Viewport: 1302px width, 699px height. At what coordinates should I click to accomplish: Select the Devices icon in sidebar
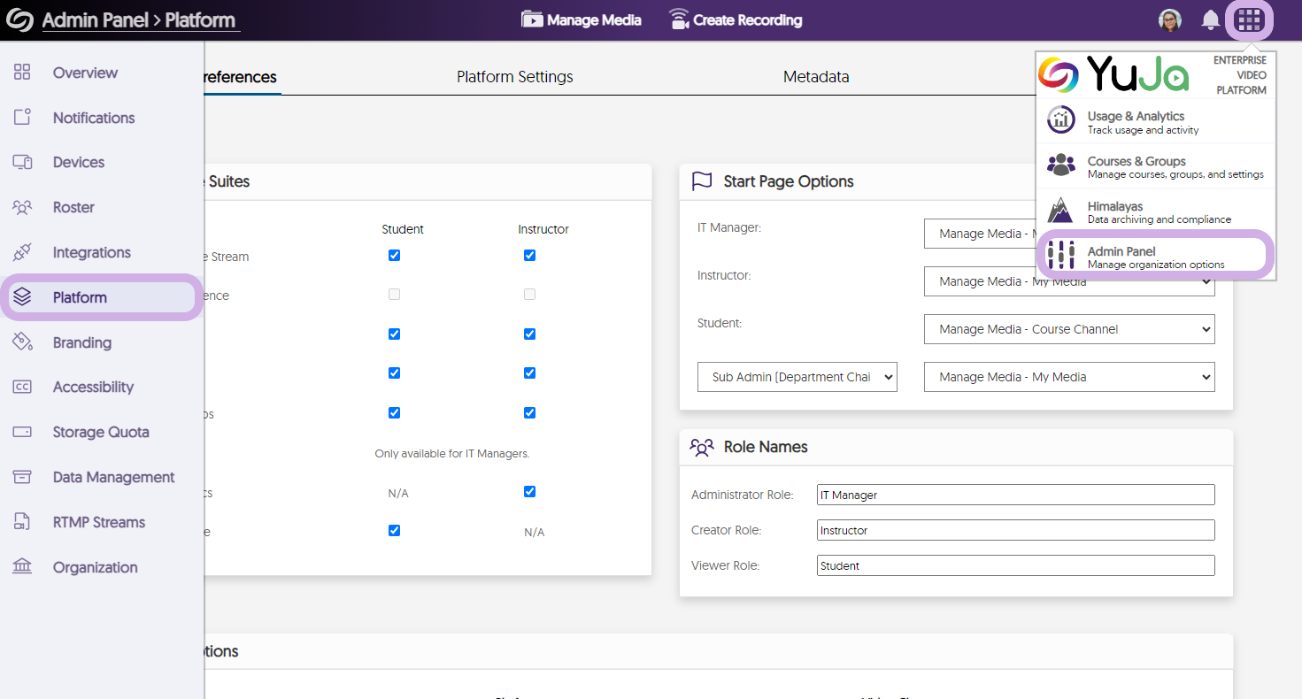click(x=22, y=162)
